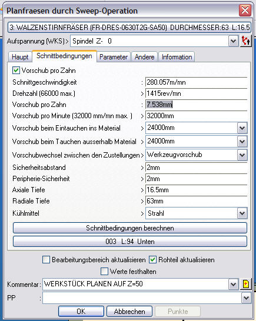Switch to the Haupt tab
The height and width of the screenshot is (321, 256).
tap(20, 57)
